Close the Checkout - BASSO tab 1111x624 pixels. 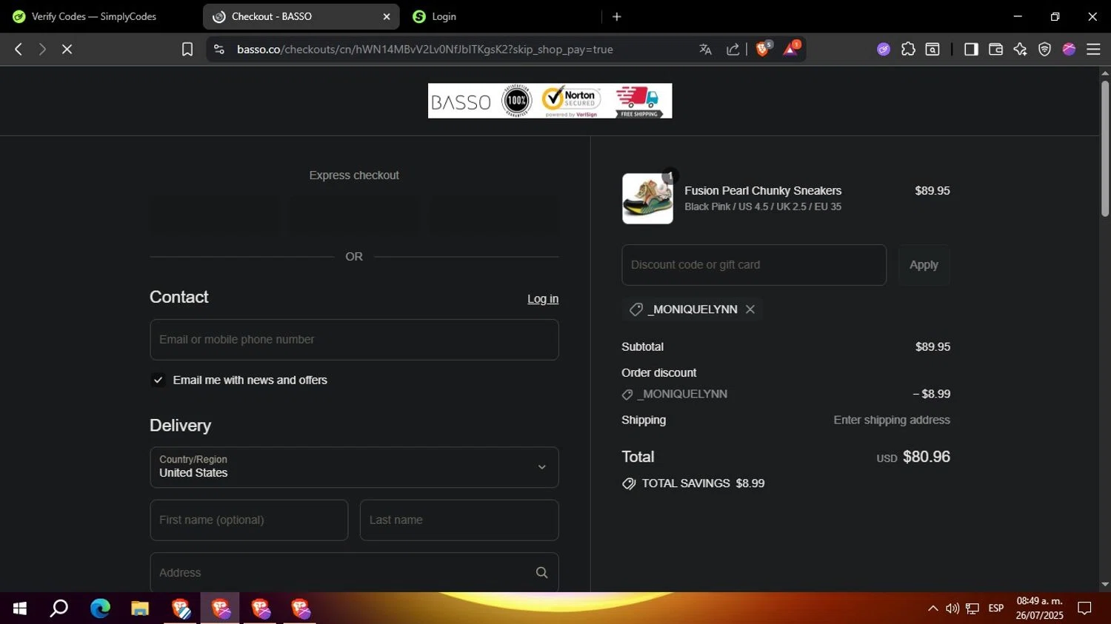click(386, 16)
